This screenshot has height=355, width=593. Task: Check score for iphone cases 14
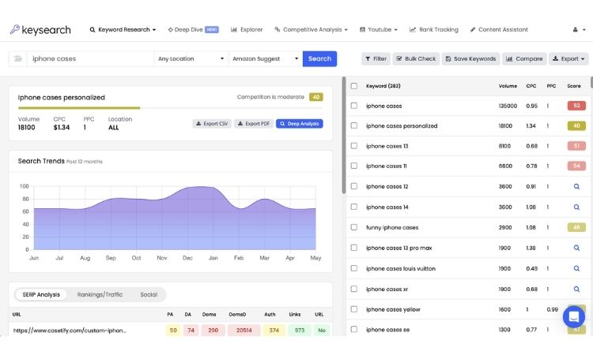point(576,207)
